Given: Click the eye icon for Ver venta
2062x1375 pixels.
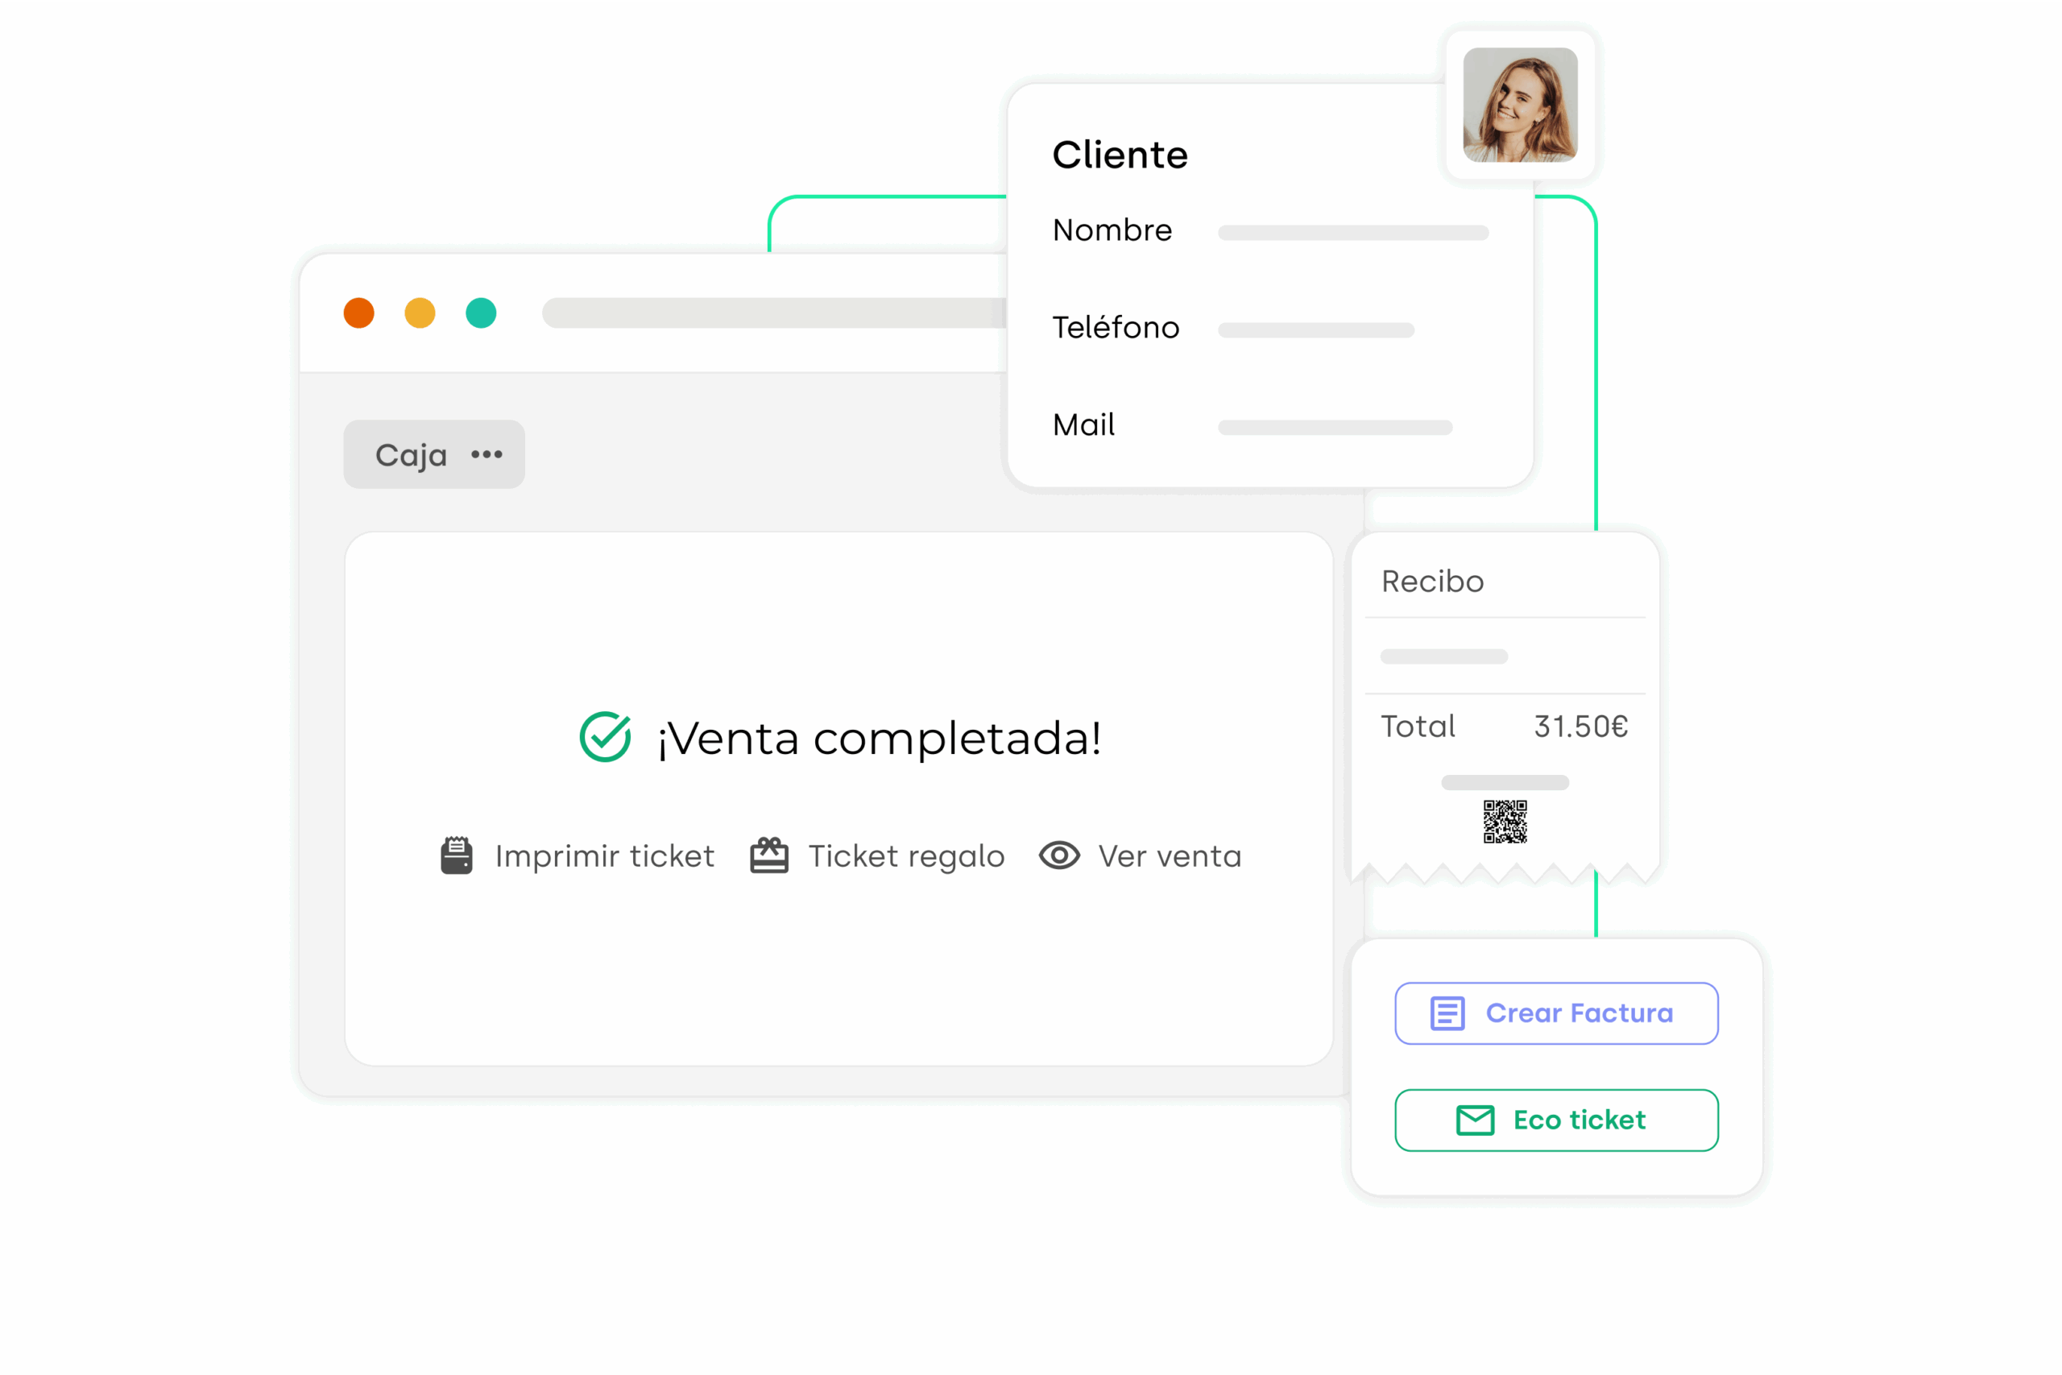Looking at the screenshot, I should (x=1059, y=855).
